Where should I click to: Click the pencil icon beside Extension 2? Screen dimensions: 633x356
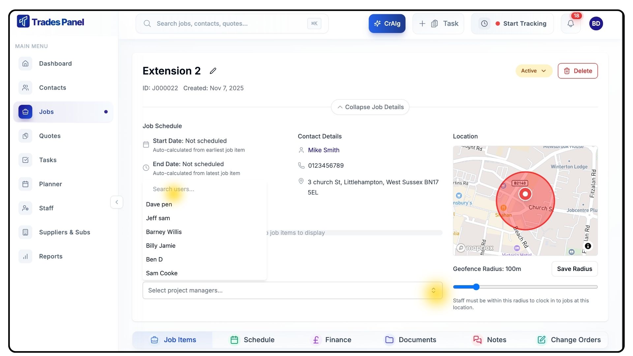pyautogui.click(x=213, y=71)
